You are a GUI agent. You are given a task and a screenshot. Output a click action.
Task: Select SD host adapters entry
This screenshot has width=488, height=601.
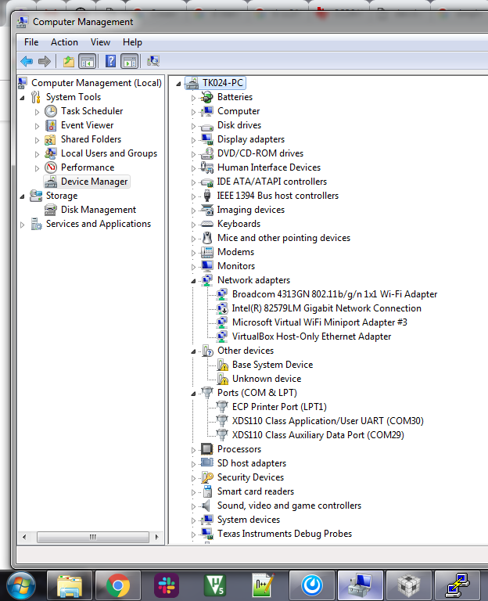tap(251, 463)
